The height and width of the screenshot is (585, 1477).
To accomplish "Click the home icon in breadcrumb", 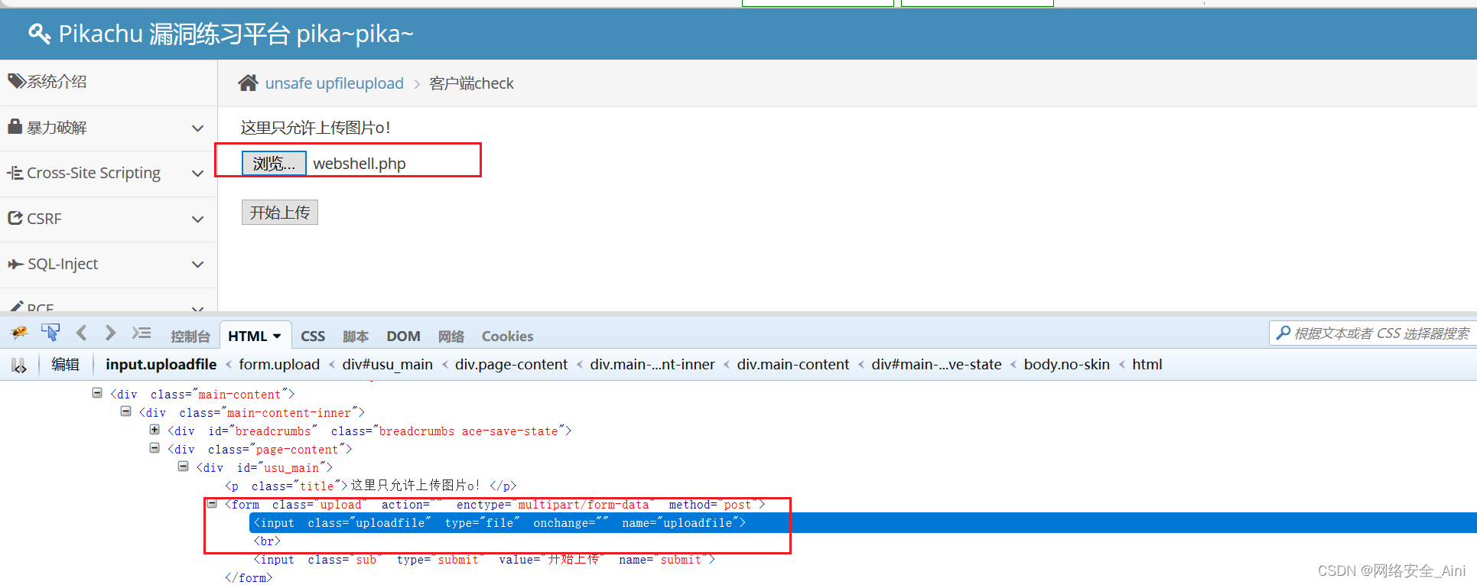I will (x=248, y=83).
